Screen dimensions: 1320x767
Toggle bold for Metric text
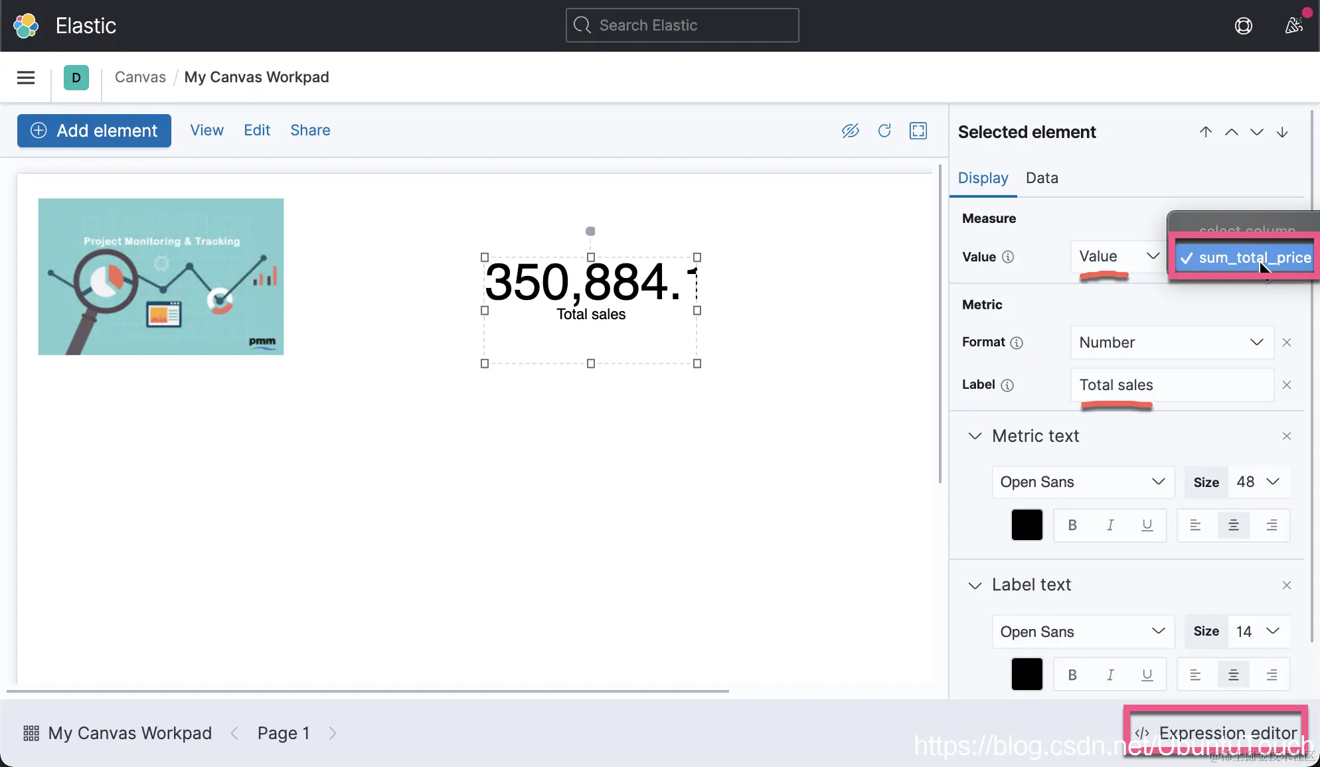pos(1072,525)
